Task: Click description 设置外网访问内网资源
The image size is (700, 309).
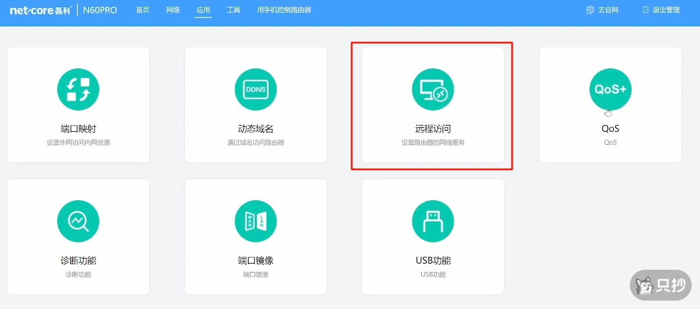Action: (78, 142)
